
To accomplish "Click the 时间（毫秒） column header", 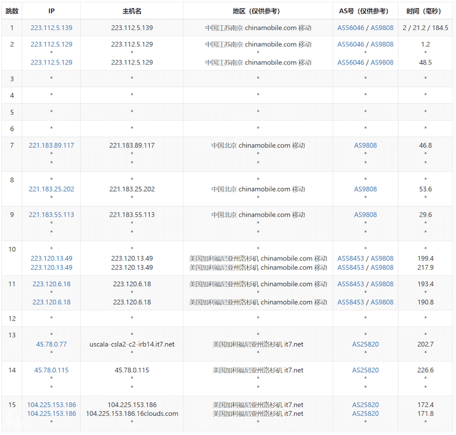I will [426, 11].
